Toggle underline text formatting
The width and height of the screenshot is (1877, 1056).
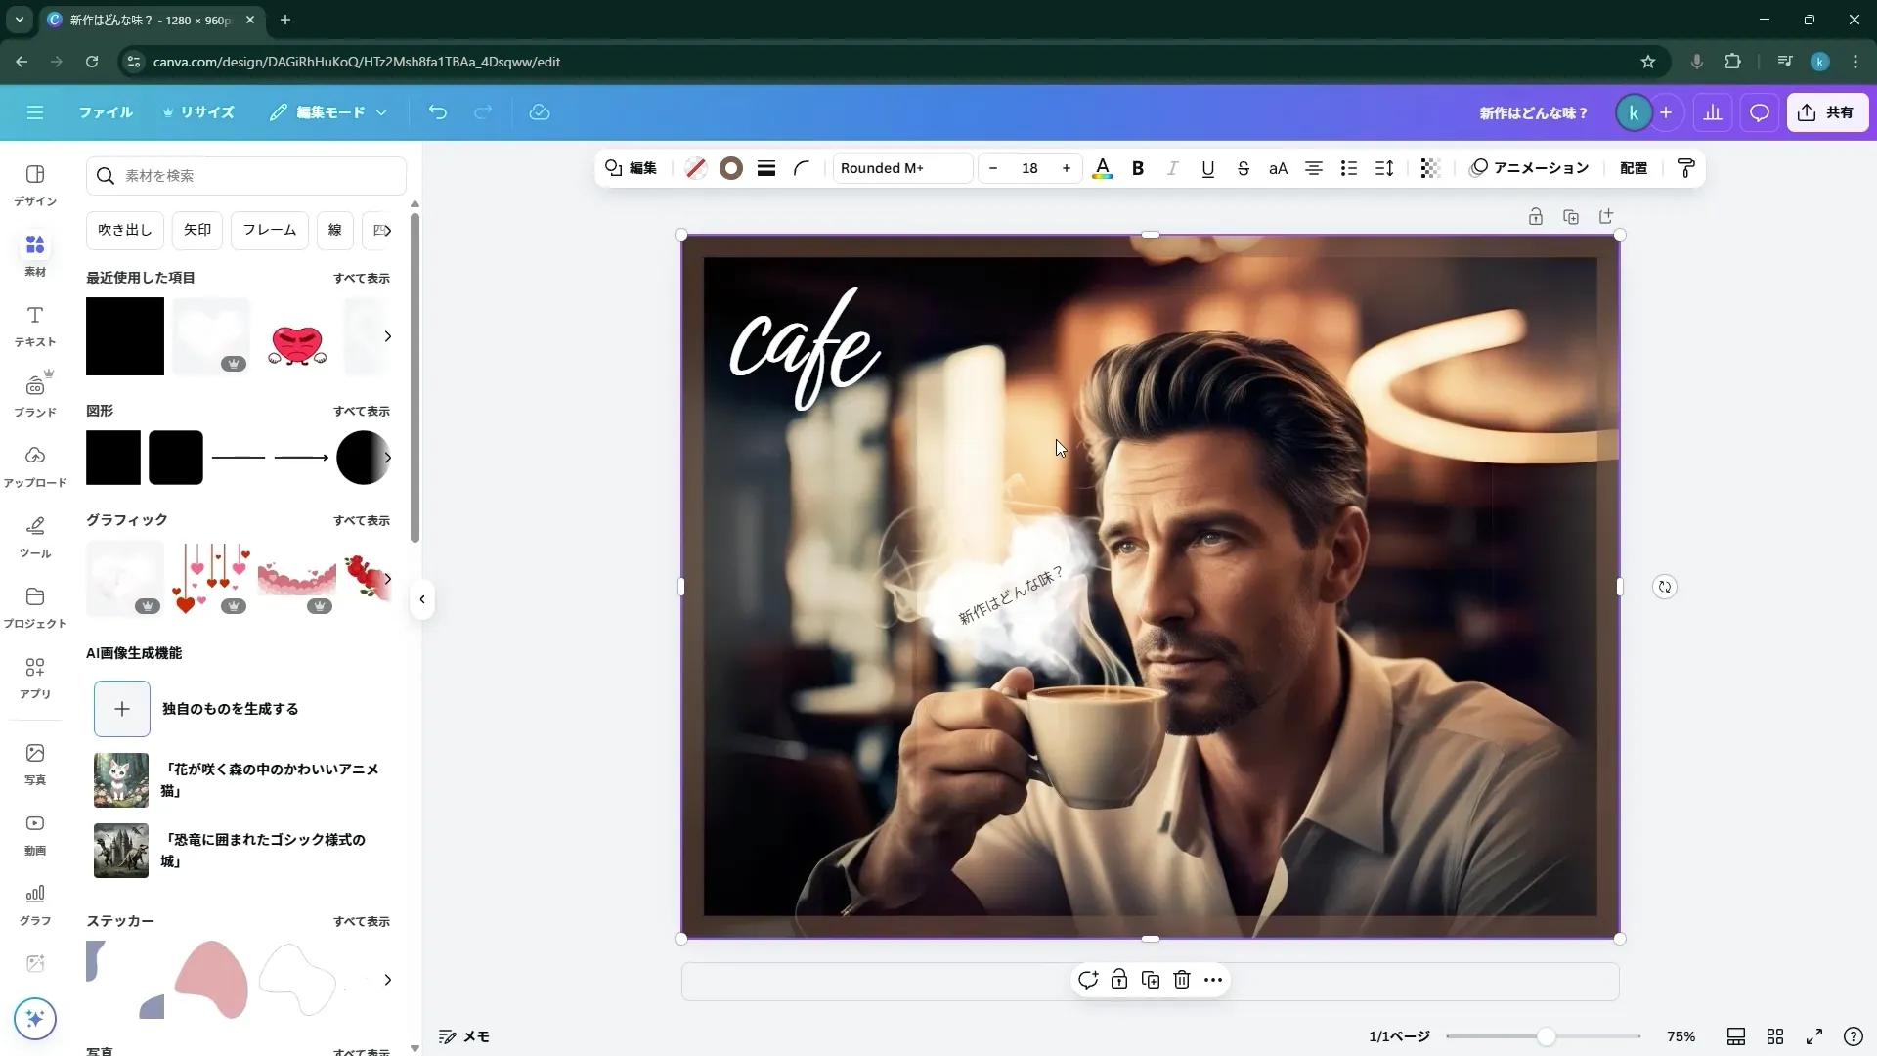tap(1207, 168)
